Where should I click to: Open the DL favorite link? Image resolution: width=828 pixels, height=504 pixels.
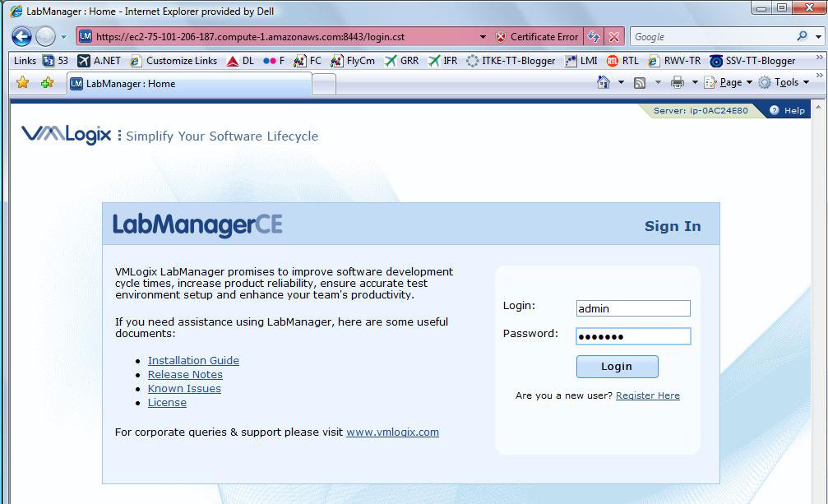click(240, 61)
